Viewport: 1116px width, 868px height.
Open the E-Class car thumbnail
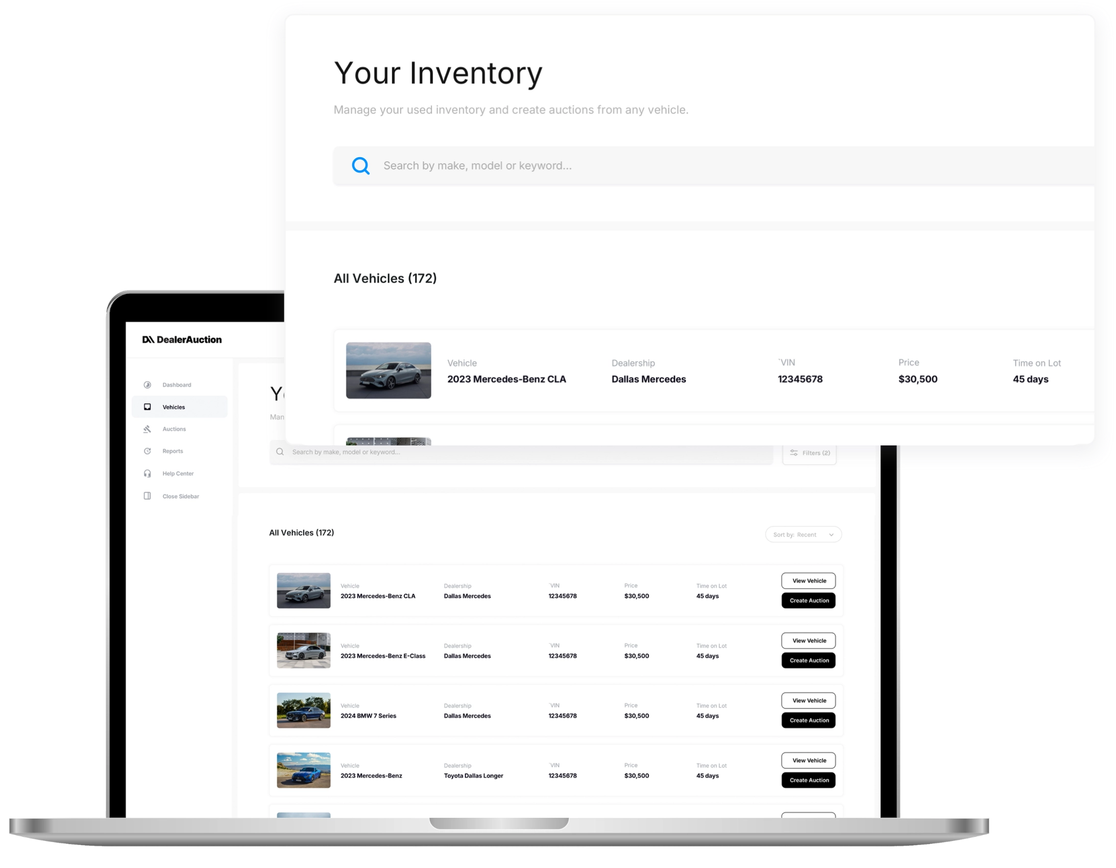pos(304,650)
